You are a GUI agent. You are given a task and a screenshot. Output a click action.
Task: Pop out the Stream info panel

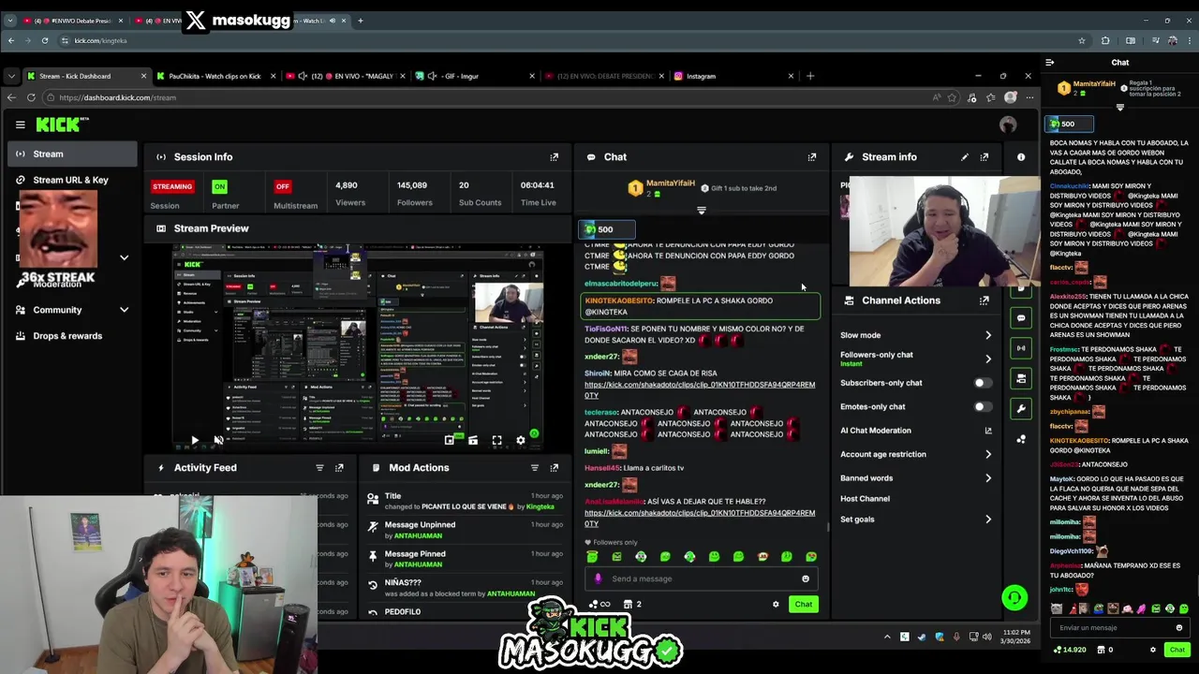click(x=984, y=157)
